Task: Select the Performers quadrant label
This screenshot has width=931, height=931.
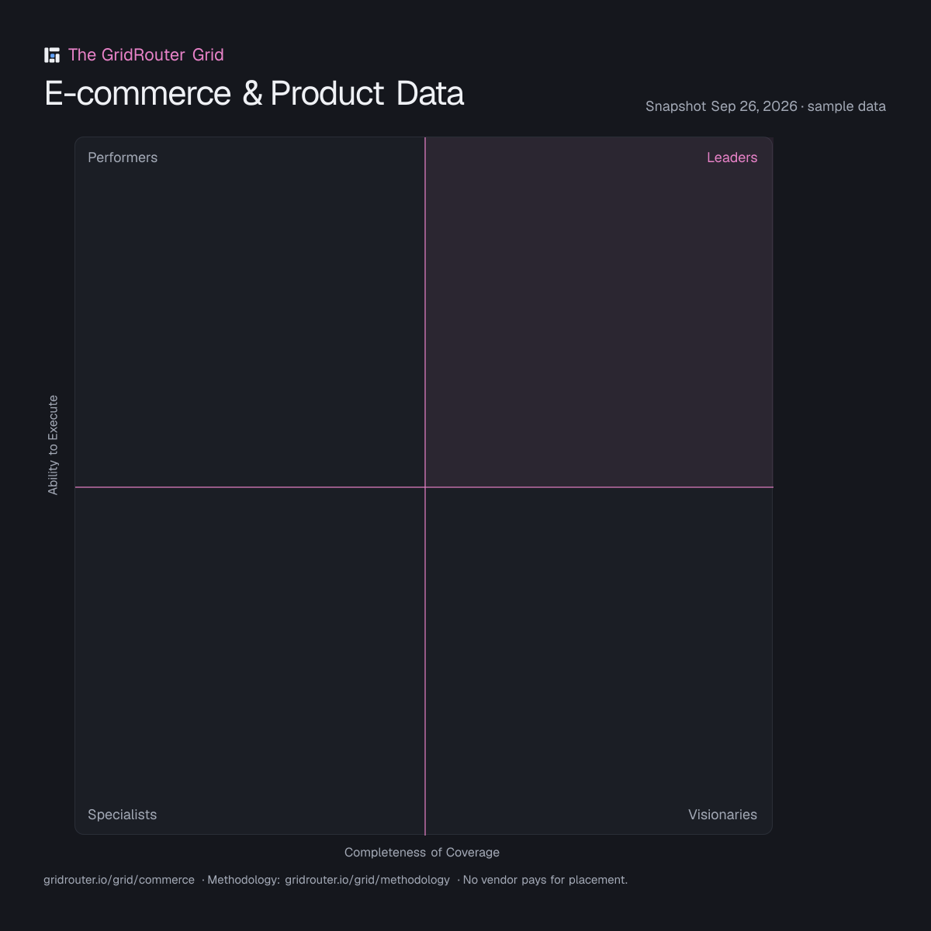Action: click(123, 157)
